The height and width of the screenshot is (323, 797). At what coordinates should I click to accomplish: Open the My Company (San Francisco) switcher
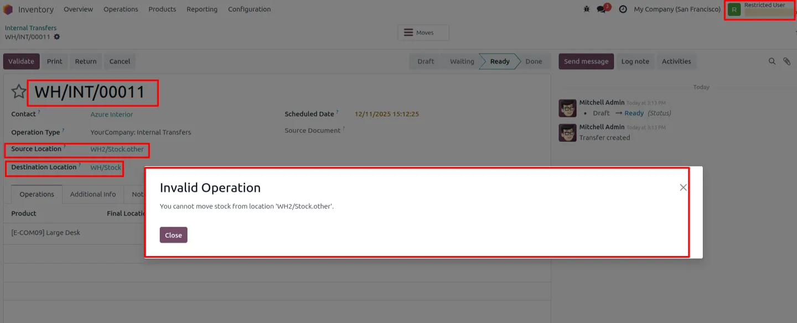pos(677,9)
